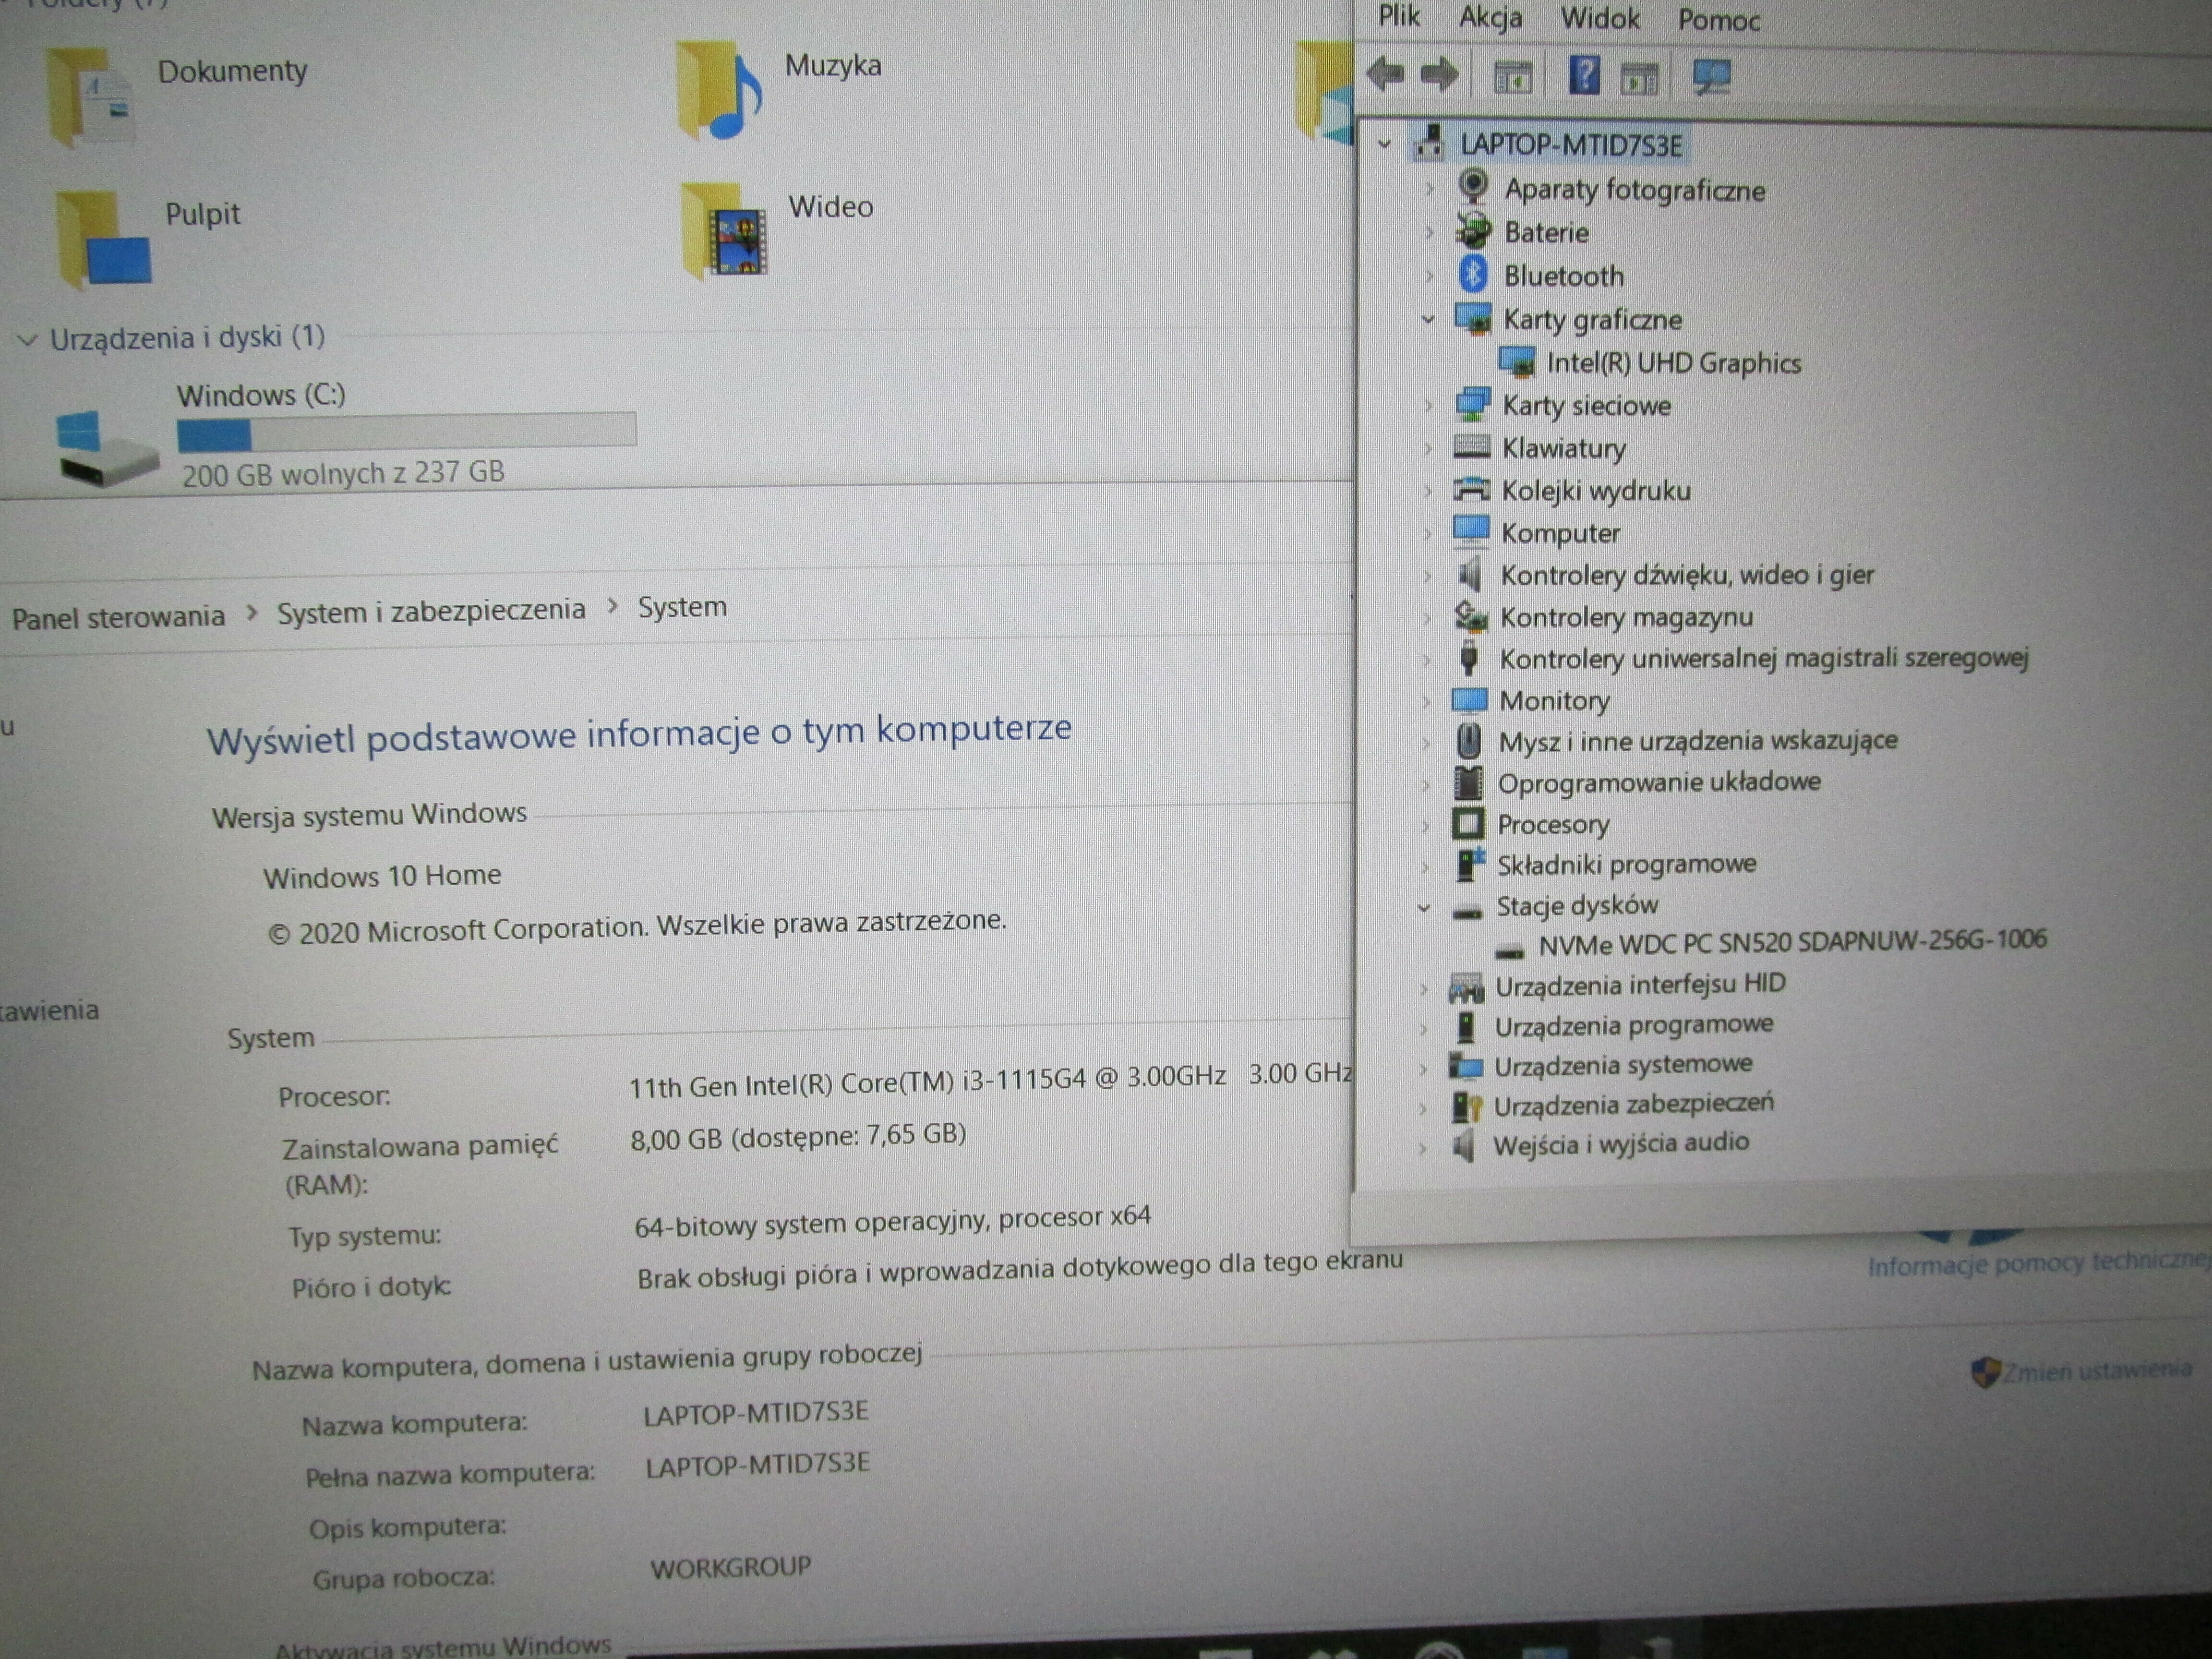Open the Pomoc menu
The image size is (2212, 1659).
[1718, 20]
